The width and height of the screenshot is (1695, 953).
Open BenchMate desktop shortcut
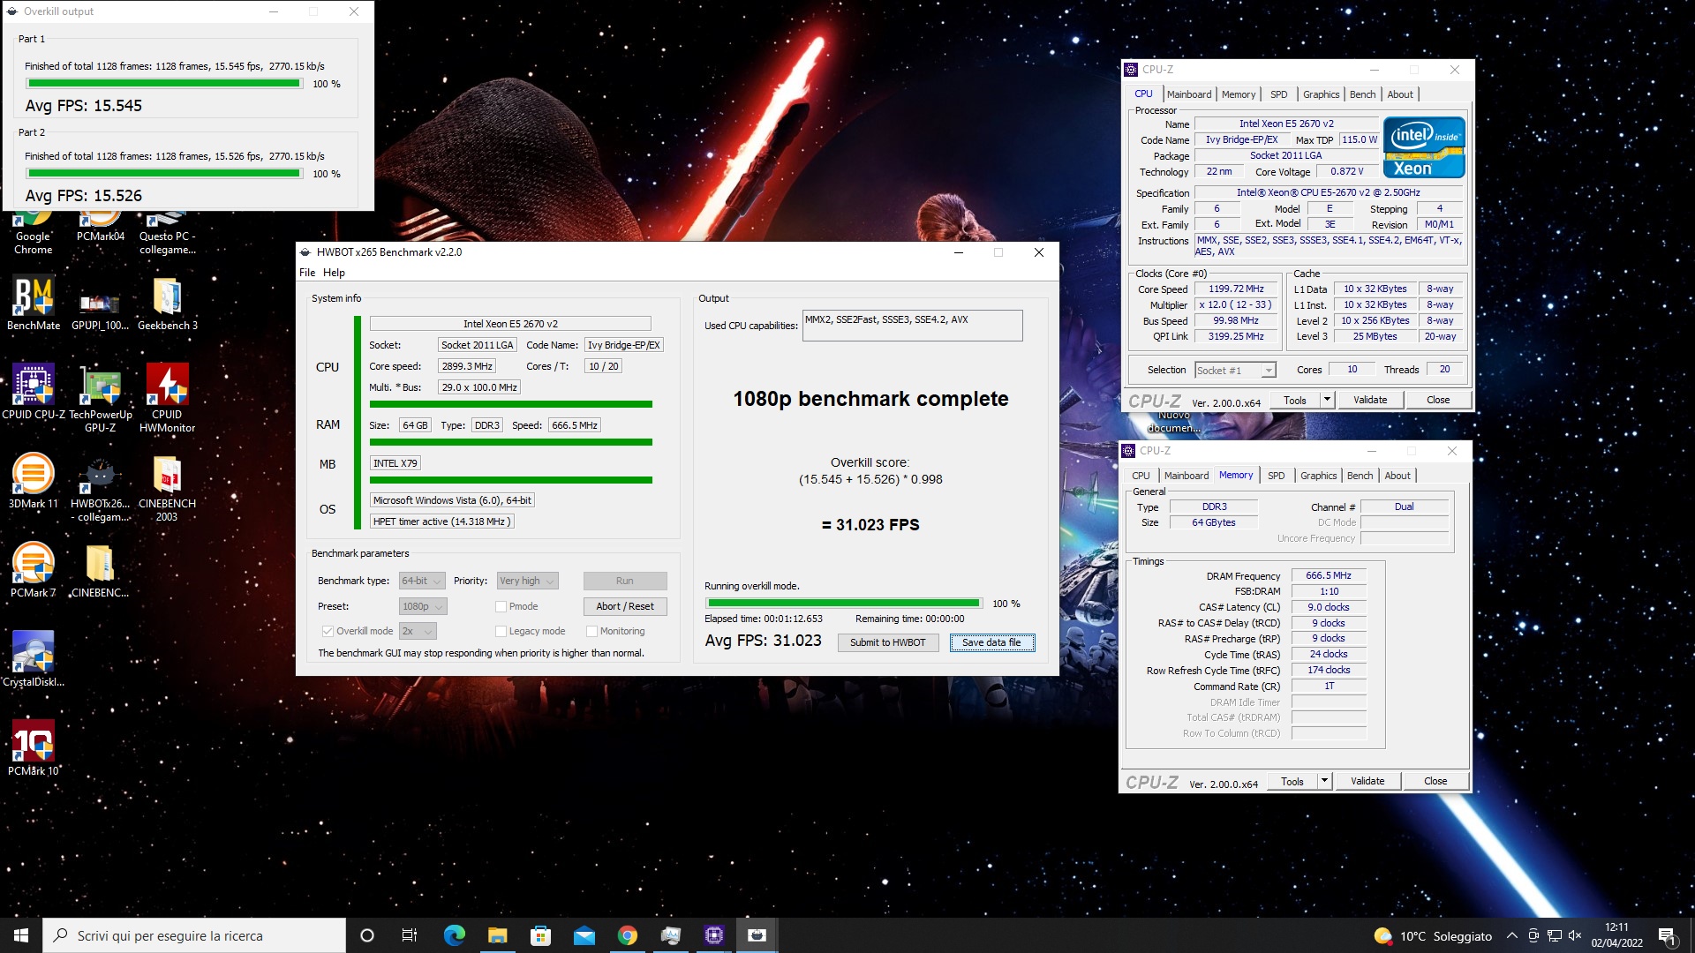[34, 304]
